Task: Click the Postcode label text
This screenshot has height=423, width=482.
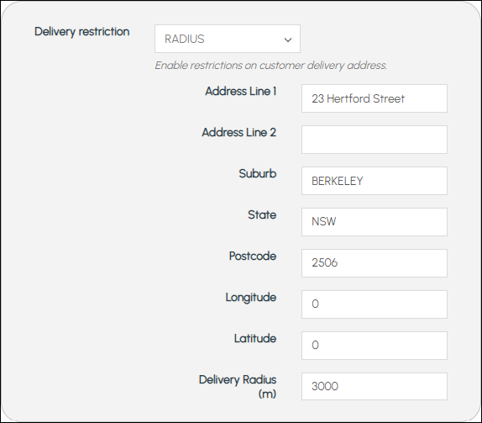Action: 253,256
